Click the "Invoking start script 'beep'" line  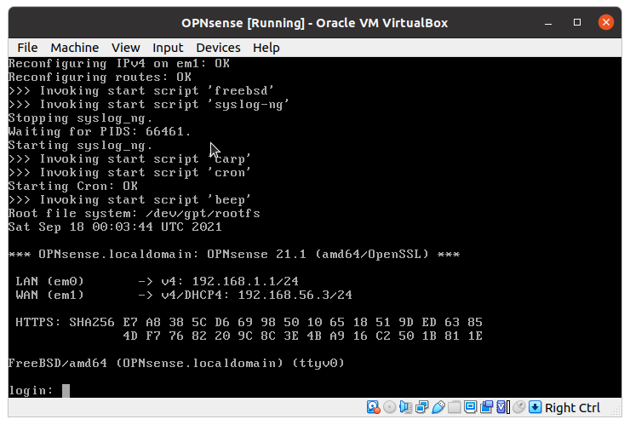coord(129,199)
